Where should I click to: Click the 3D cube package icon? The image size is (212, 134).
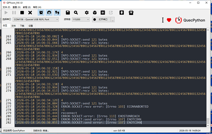tap(95, 13)
